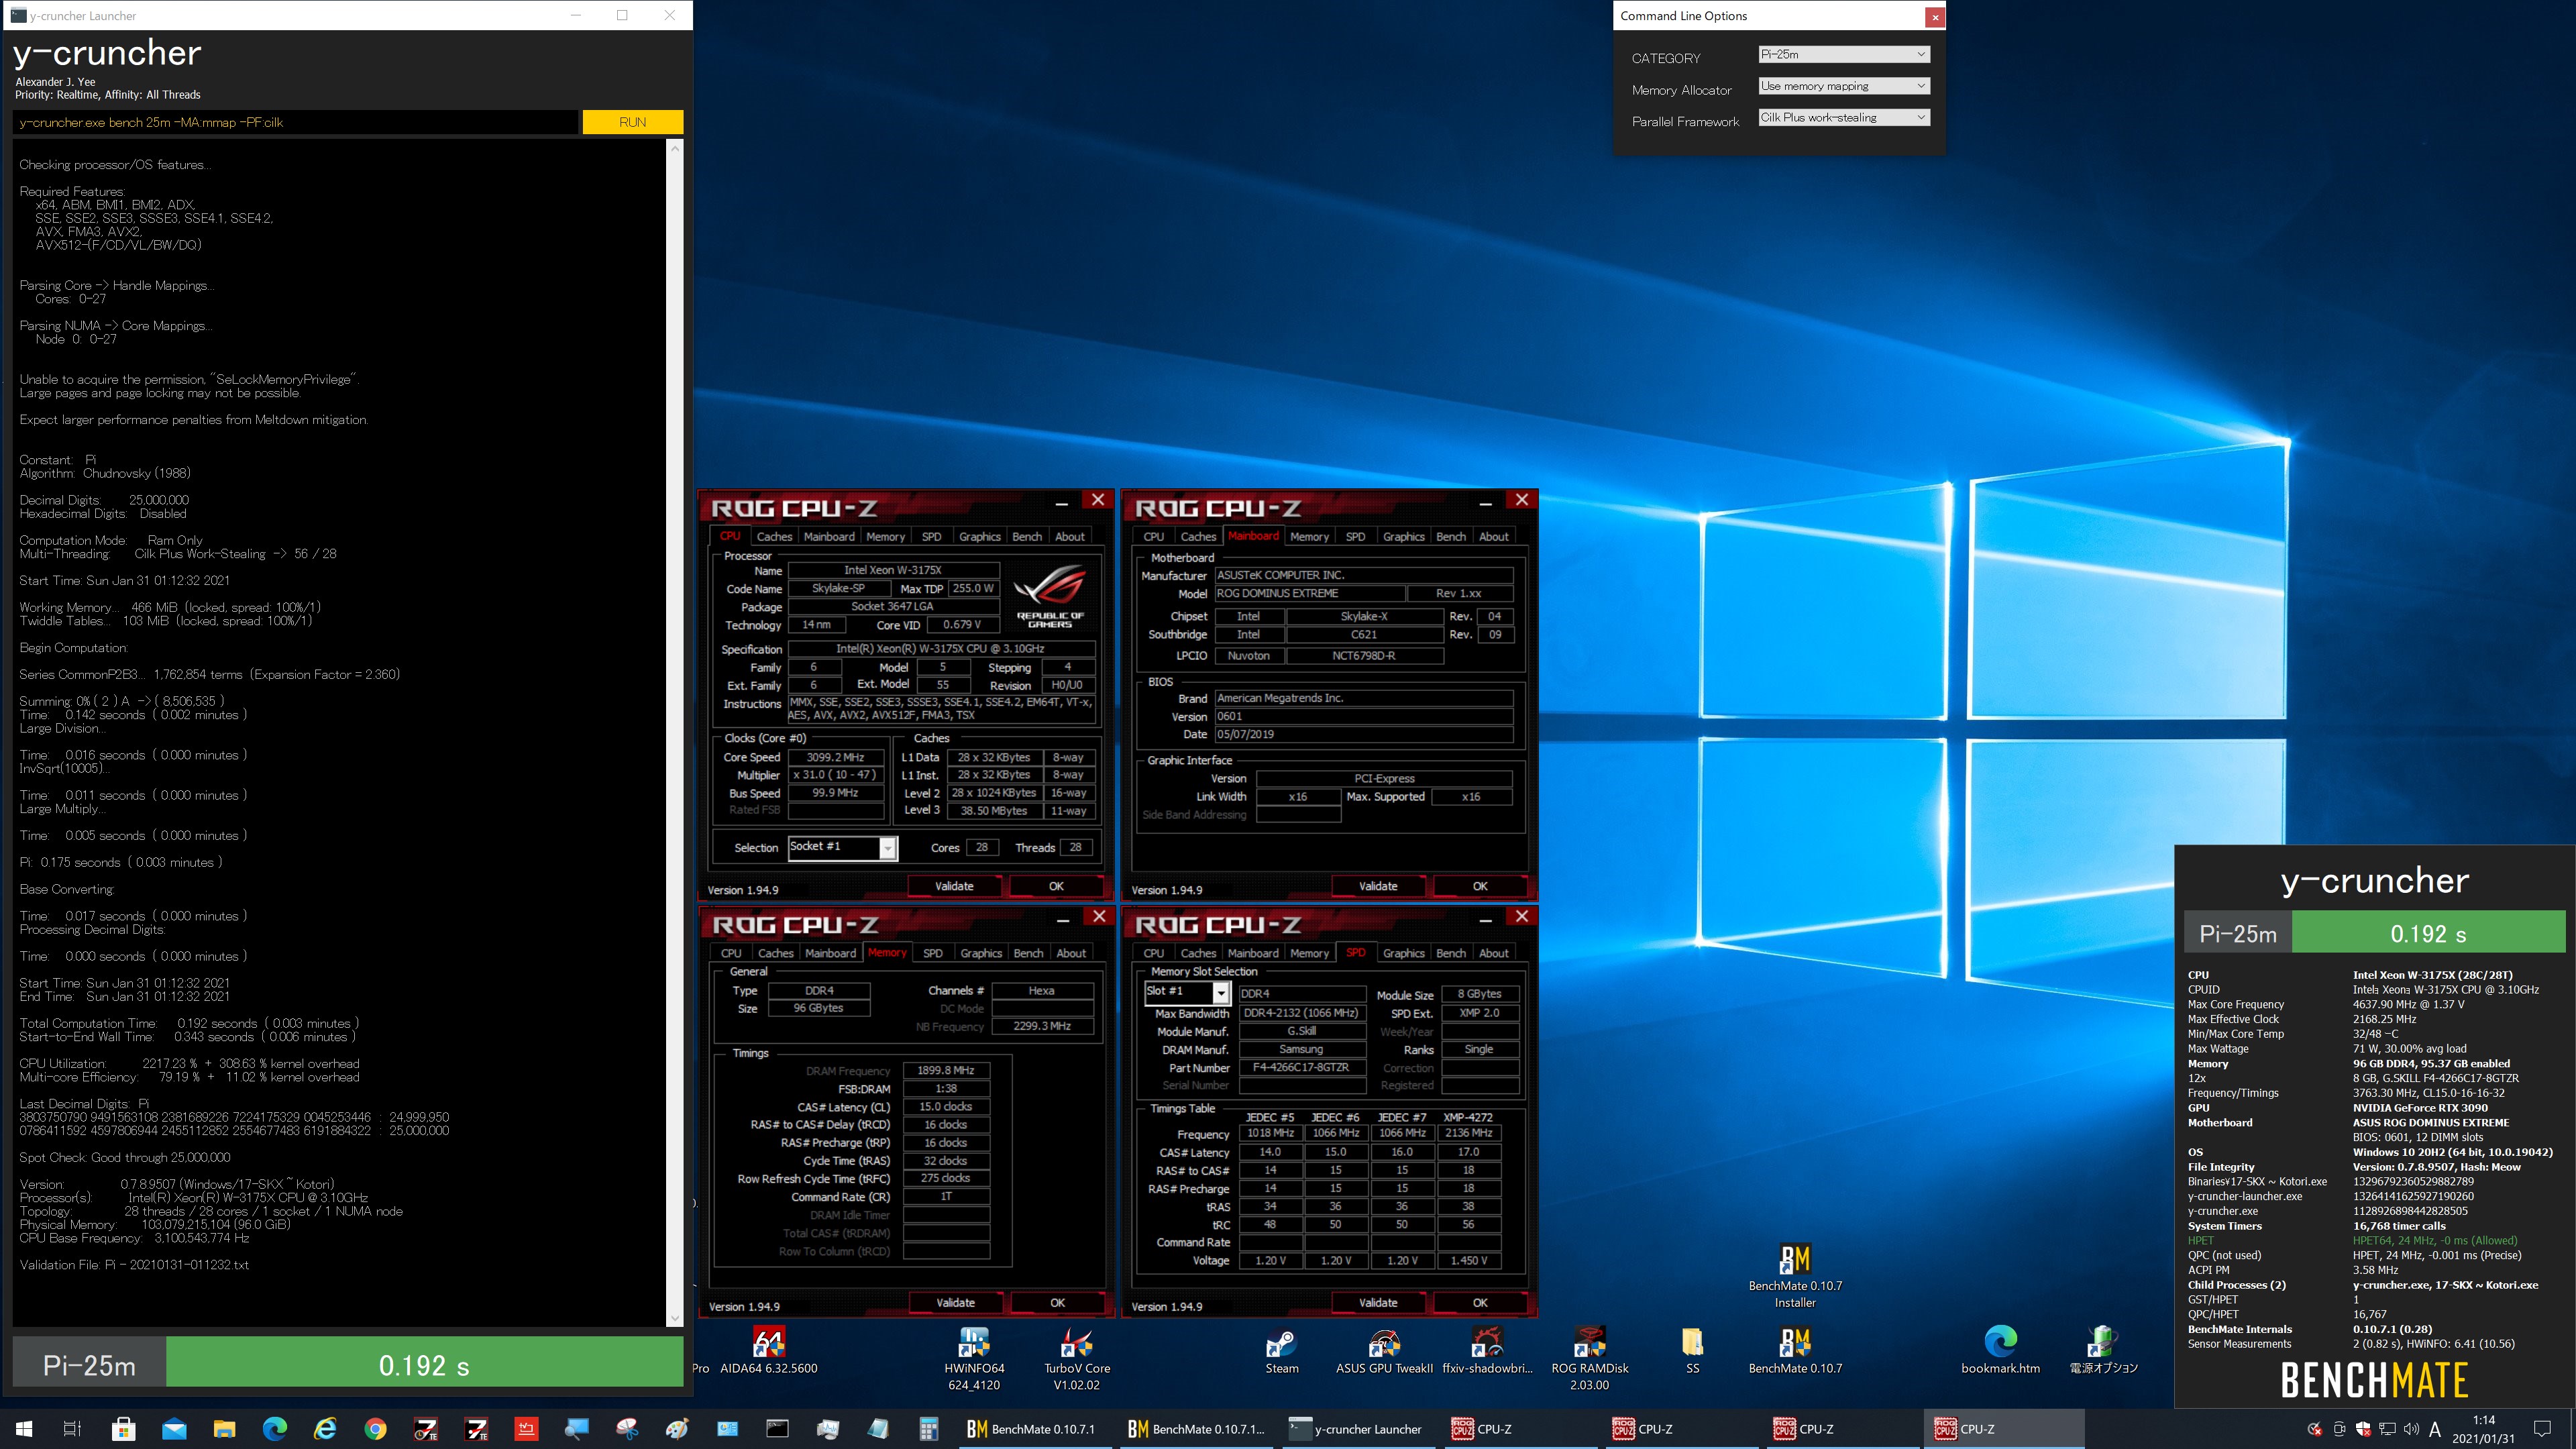Open Paint from taskbar
The image size is (2576, 1449).
(677, 1429)
